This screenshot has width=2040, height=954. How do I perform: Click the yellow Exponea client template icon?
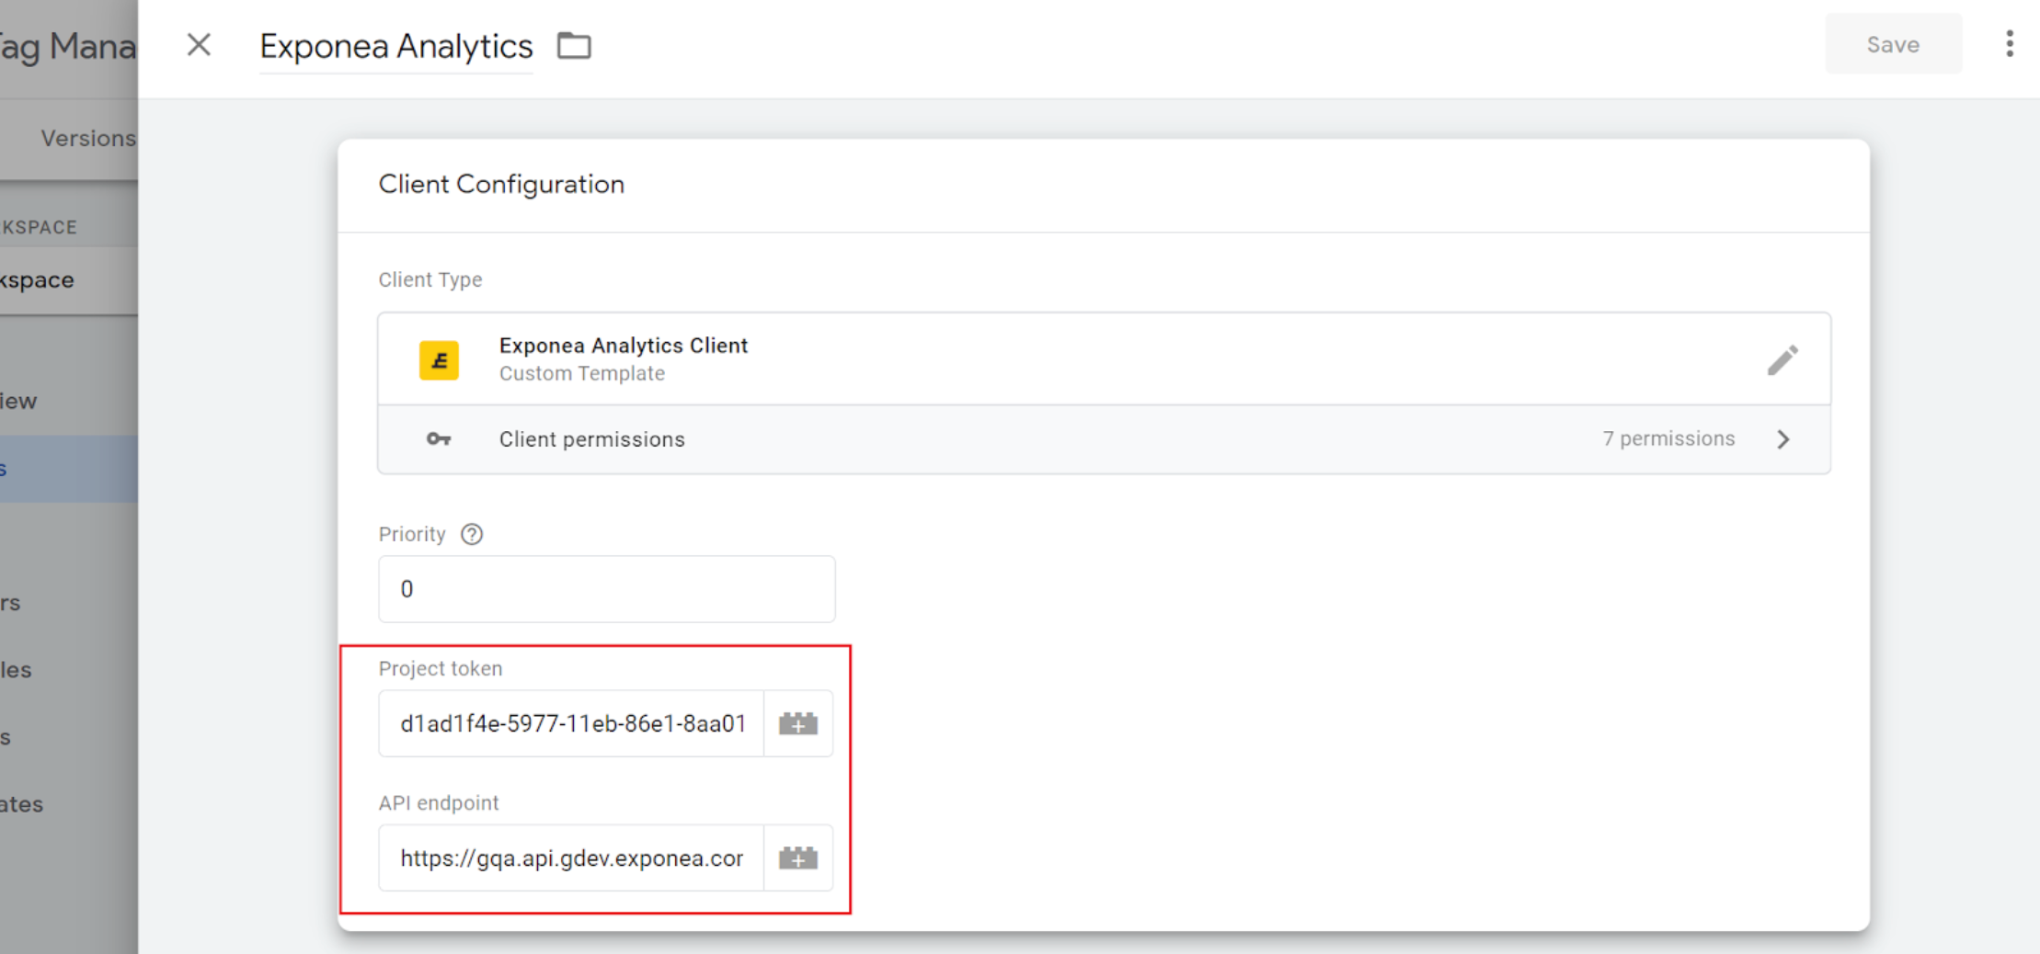(440, 359)
